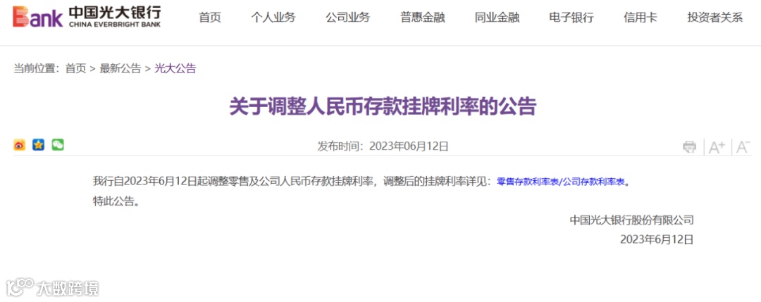Select 信用卡 in navigation bar
The height and width of the screenshot is (302, 761).
coord(640,18)
